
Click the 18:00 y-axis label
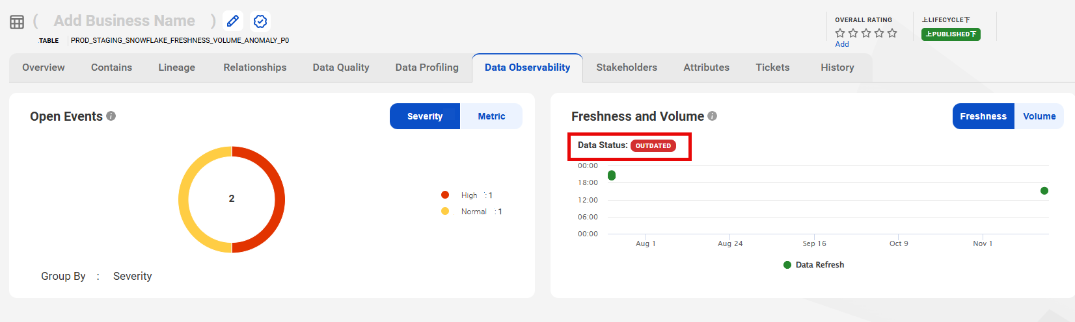588,183
